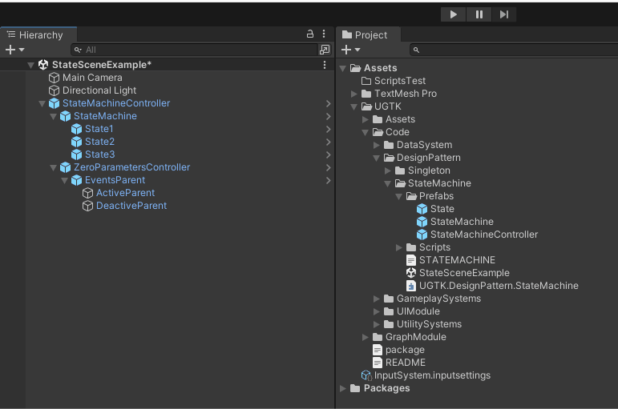This screenshot has width=618, height=409.
Task: Expand the Assets subfolder under UGTK
Action: (366, 119)
